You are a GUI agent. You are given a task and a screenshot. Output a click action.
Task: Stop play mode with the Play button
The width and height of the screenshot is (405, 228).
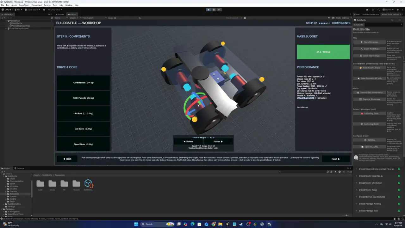(209, 9)
